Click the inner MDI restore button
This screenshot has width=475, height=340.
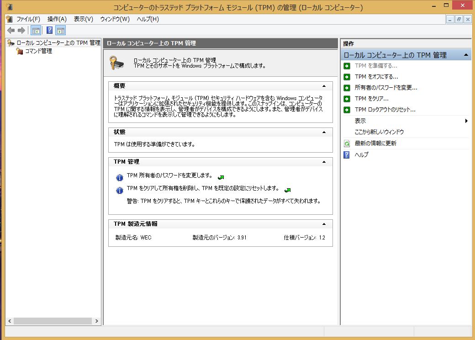coord(459,19)
